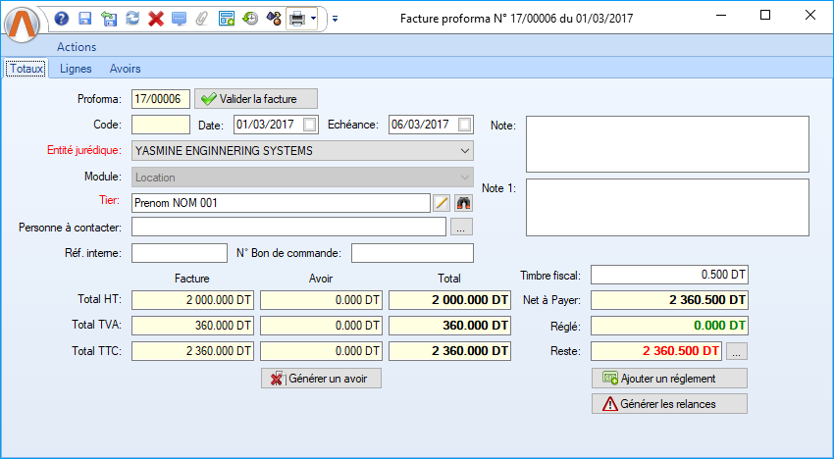Save the invoice with the floppy disk icon
834x459 pixels.
84,19
